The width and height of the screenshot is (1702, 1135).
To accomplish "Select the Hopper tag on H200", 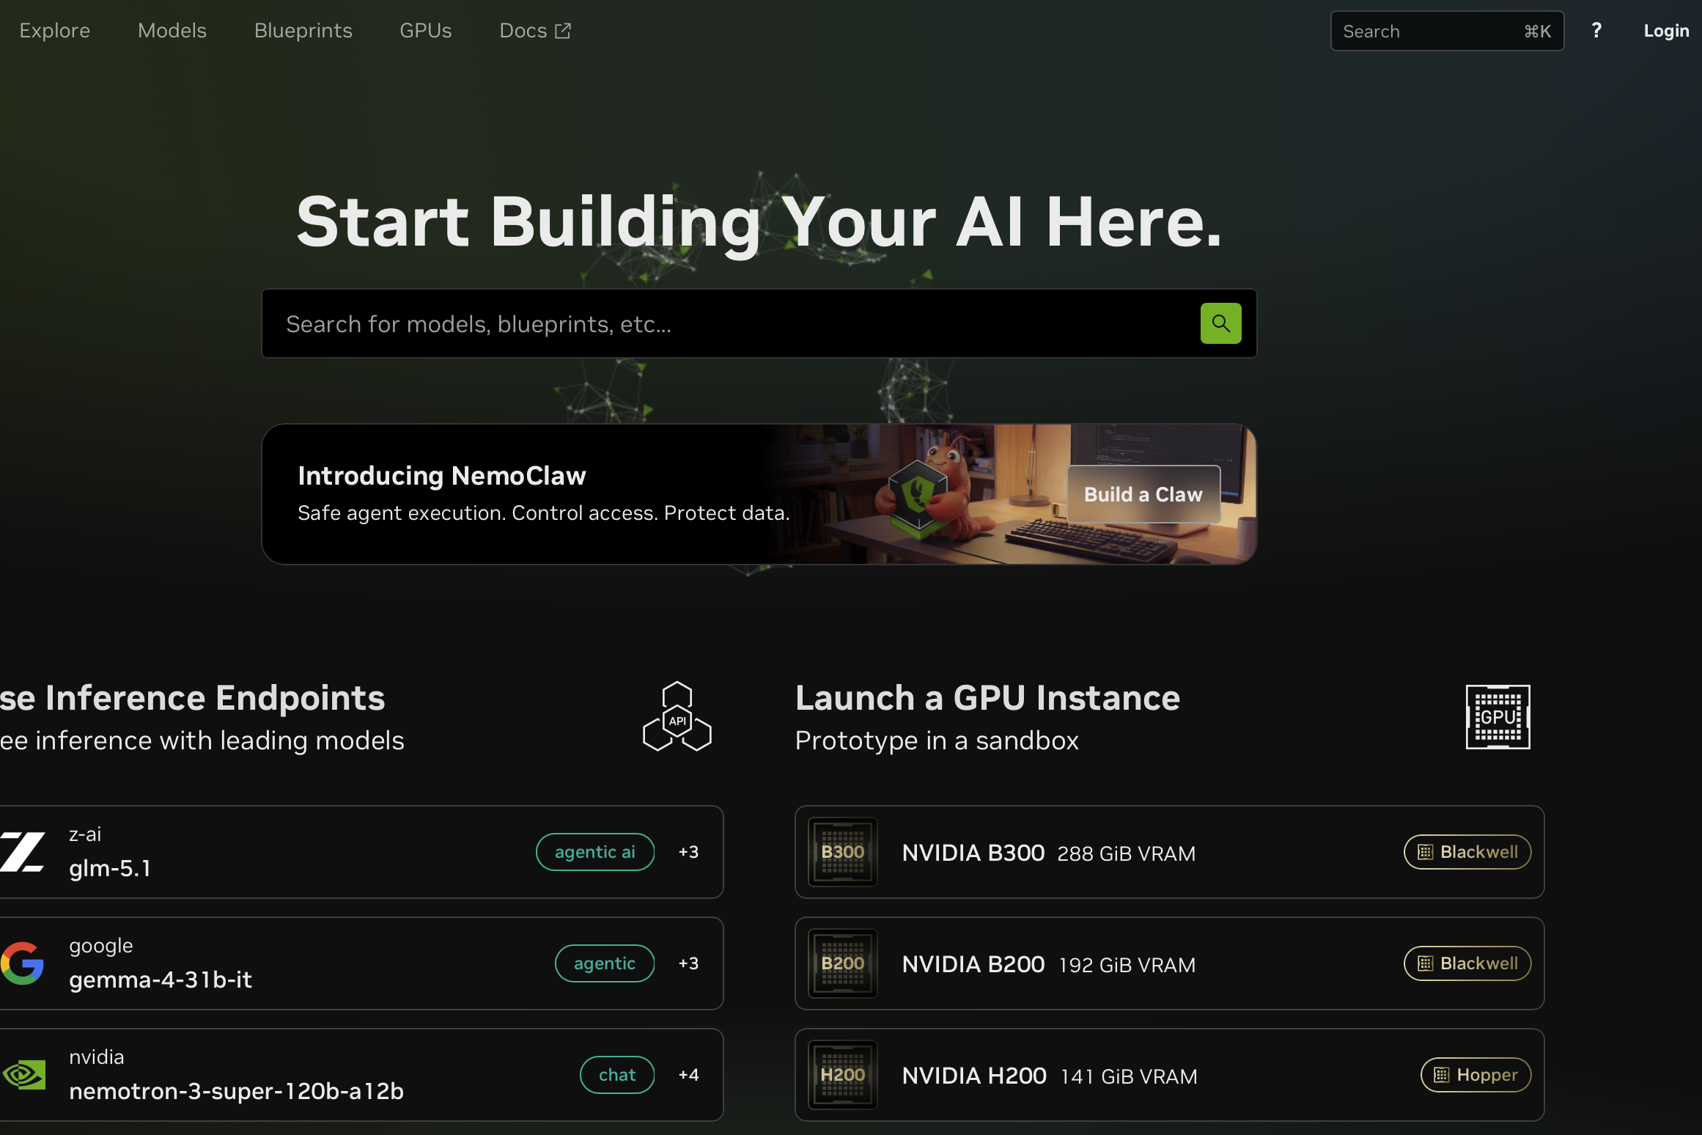I will (1475, 1075).
